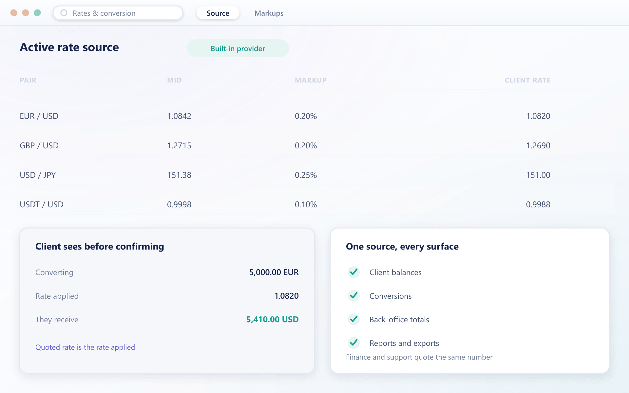Click the GBP/USD mid value 1.2715

point(179,145)
